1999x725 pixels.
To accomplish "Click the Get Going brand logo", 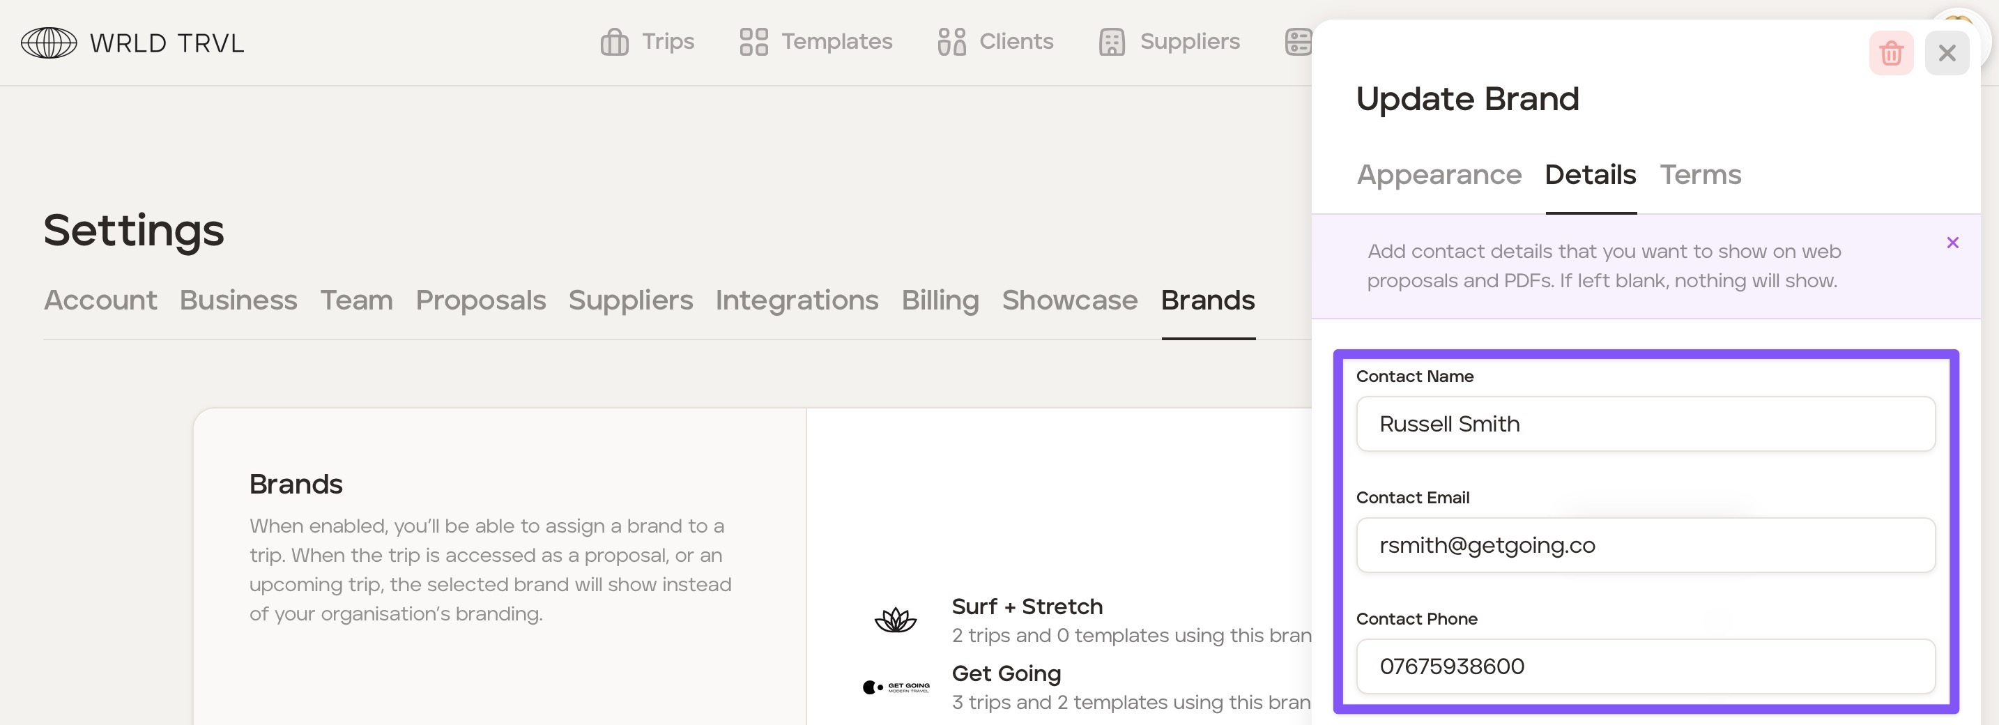I will pyautogui.click(x=896, y=687).
